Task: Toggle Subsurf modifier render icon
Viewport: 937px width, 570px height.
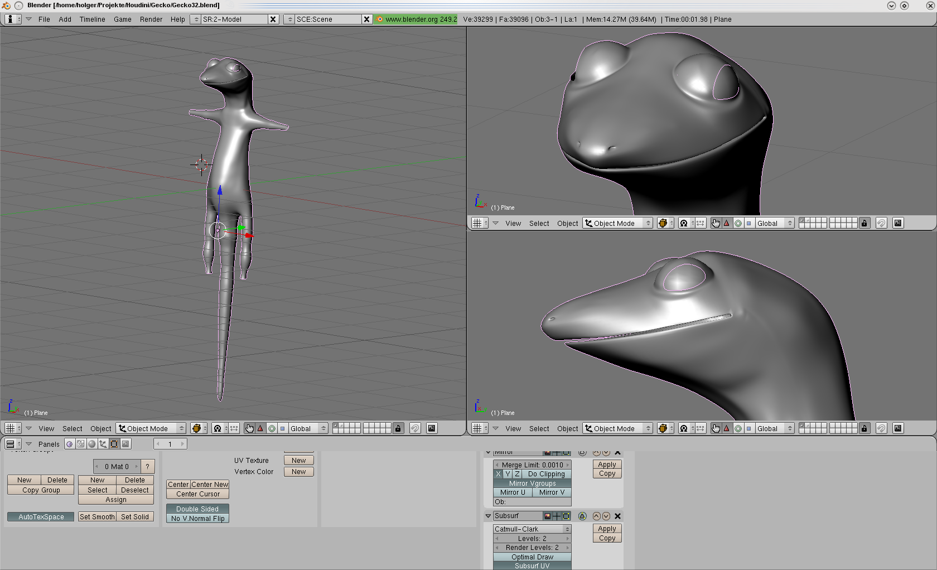Action: [547, 516]
